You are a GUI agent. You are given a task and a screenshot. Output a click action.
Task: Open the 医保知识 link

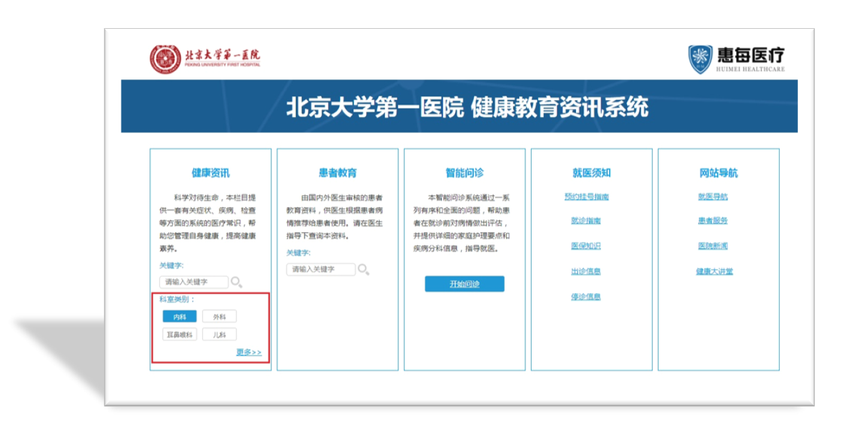coord(586,246)
